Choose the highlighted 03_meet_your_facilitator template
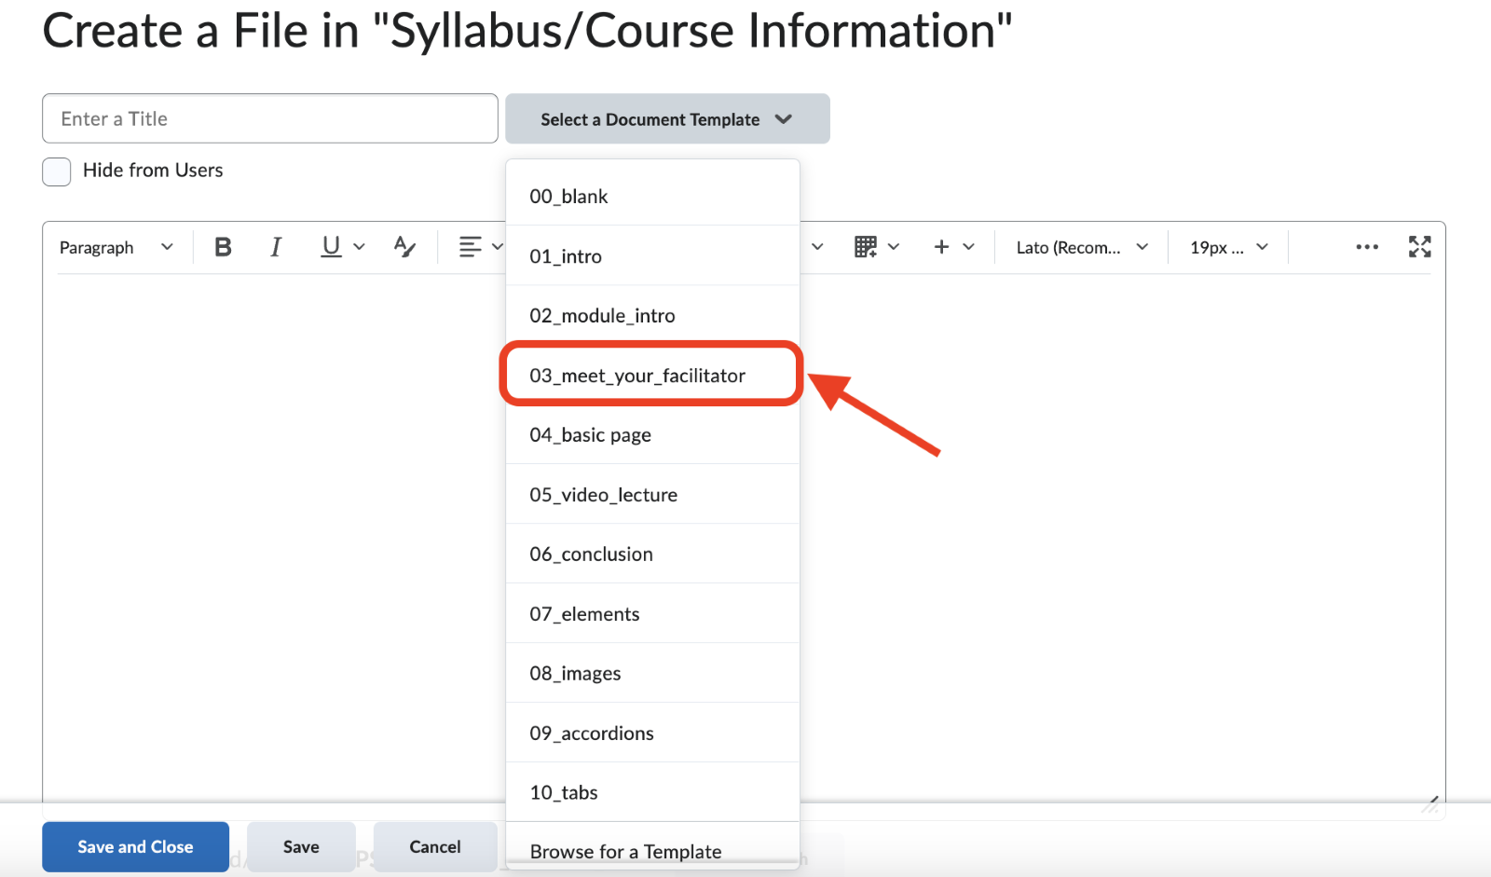 click(636, 375)
